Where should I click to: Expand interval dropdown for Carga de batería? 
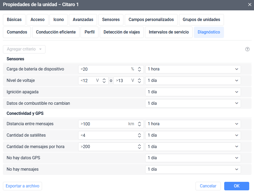[193, 69]
